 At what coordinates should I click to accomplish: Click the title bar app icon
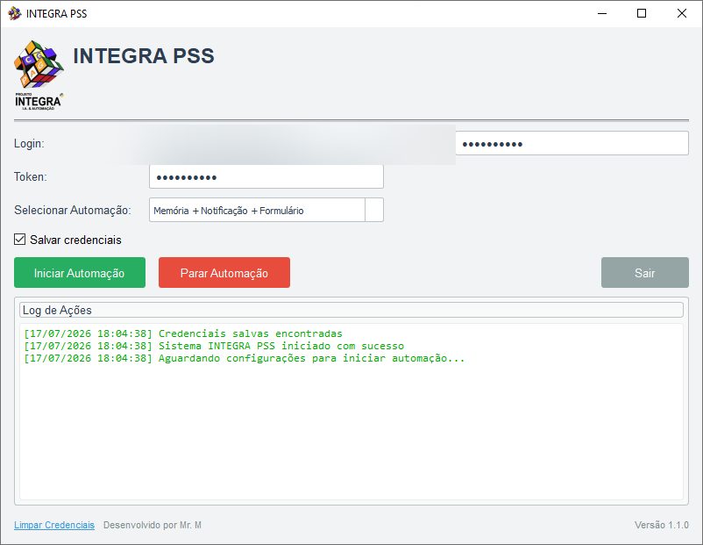click(x=14, y=13)
